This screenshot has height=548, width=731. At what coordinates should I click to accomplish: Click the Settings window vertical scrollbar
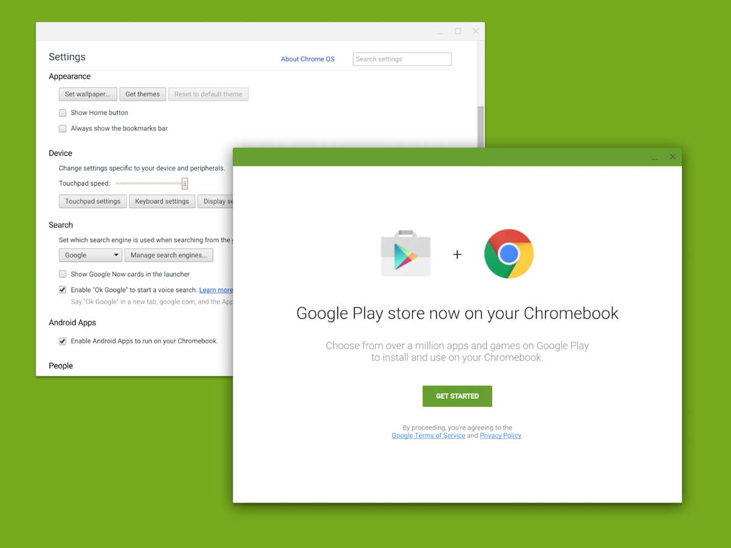click(481, 127)
